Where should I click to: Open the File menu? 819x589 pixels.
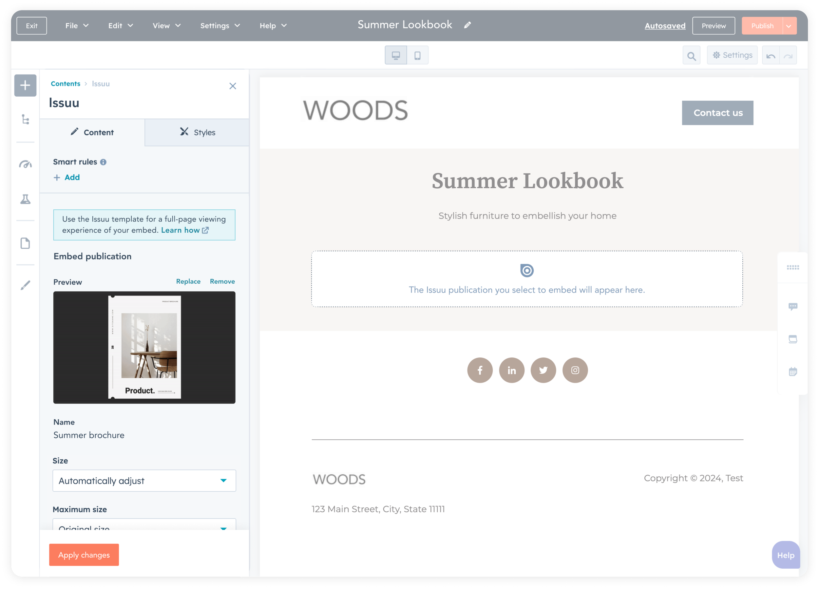pyautogui.click(x=77, y=26)
